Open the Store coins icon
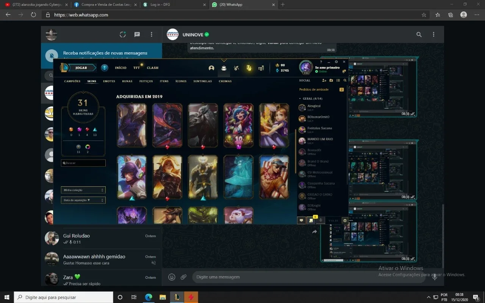485x303 pixels. point(261,68)
